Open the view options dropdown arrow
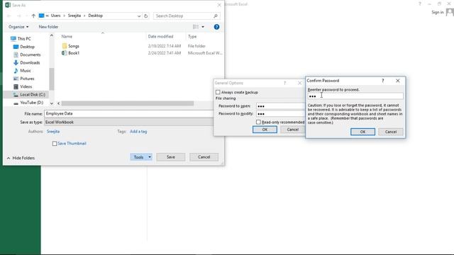 click(x=203, y=27)
